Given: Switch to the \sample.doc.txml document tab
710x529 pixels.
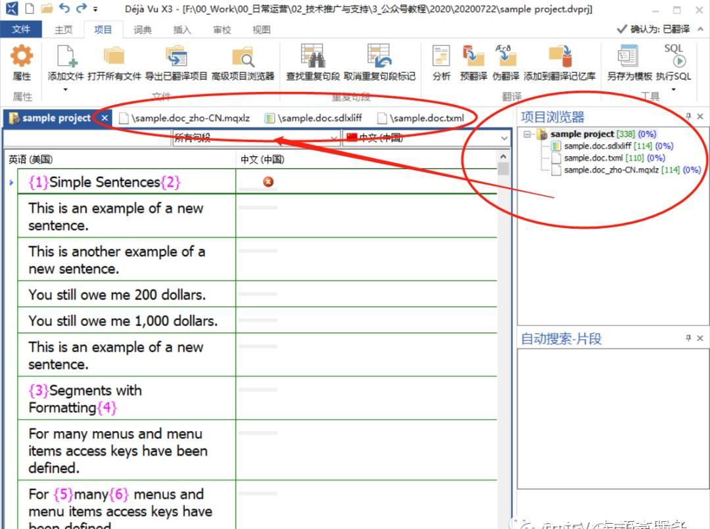Looking at the screenshot, I should point(421,118).
